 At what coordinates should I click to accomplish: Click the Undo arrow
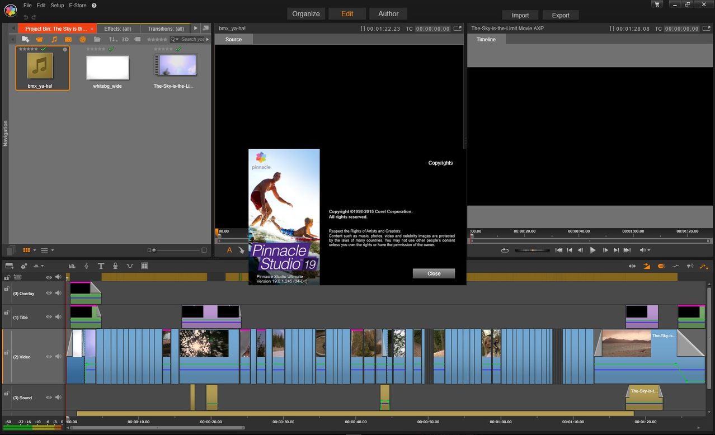[26, 17]
